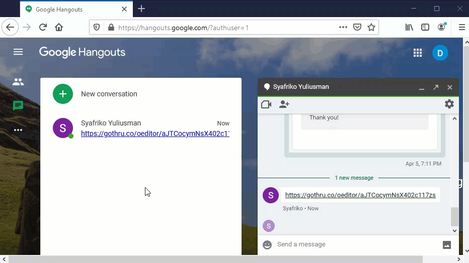Click the small S typing indicator avatar
The image size is (469, 263).
coord(269,226)
